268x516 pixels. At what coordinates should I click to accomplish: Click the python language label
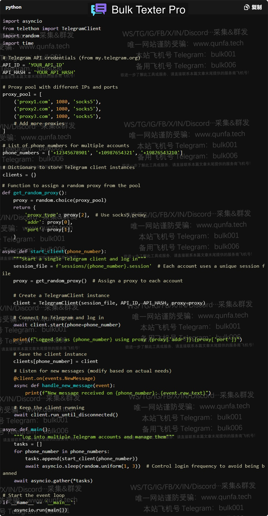[13, 7]
